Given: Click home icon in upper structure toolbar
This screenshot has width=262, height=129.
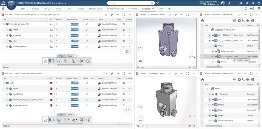Looking at the screenshot, I should coord(46,61).
